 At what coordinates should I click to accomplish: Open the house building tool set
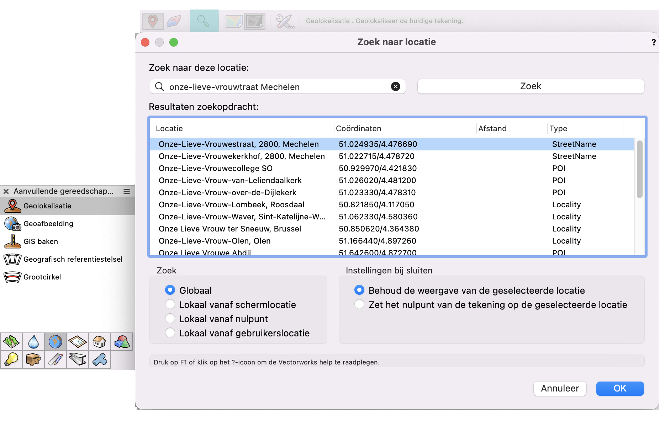pos(100,342)
